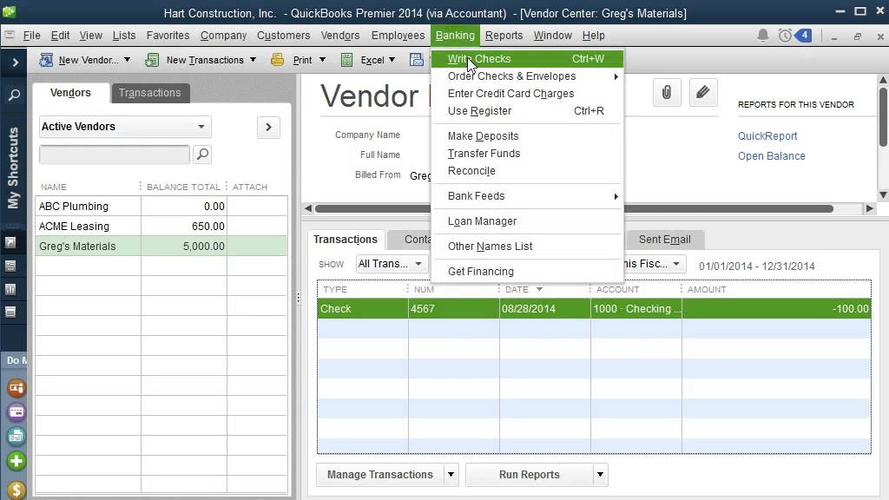Switch to the Sent Email tab
889x500 pixels.
pos(664,240)
